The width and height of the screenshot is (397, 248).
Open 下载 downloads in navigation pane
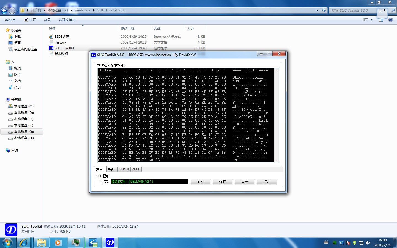point(17,36)
